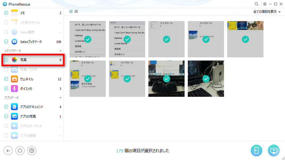Recover selected items to device

[x=256, y=151]
